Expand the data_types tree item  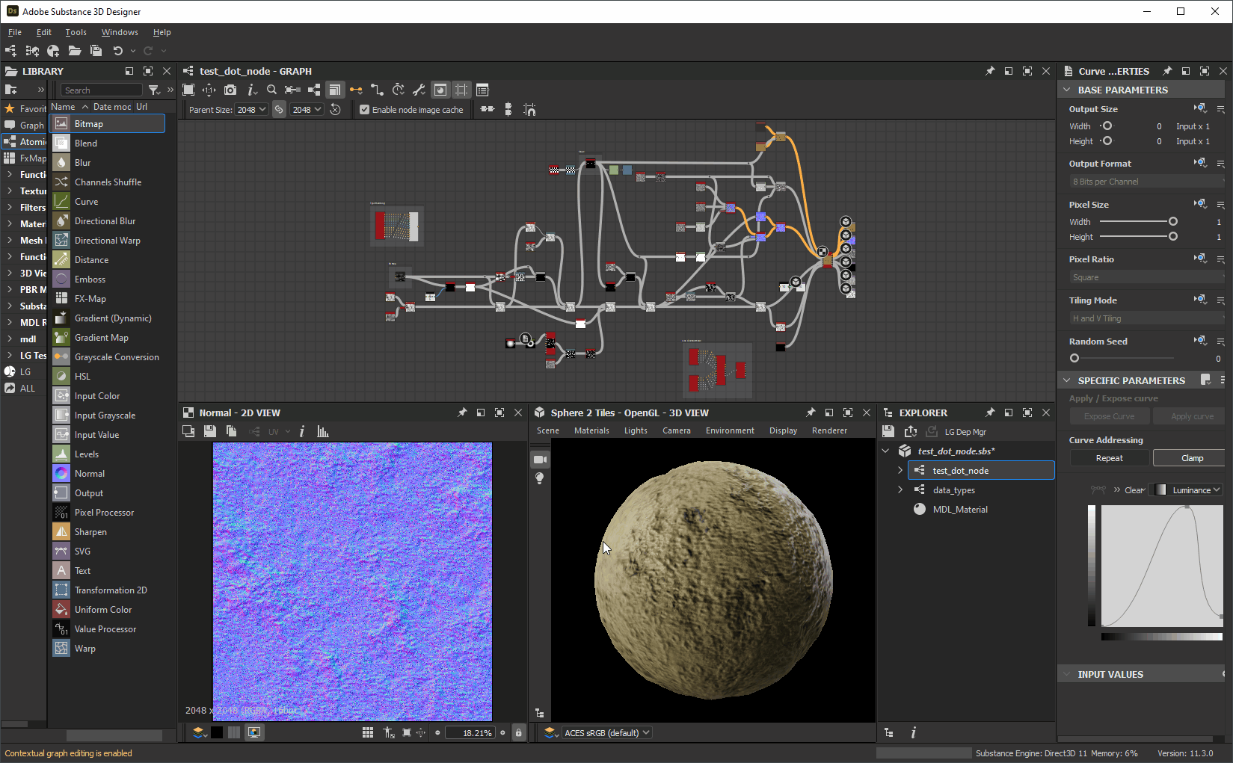[900, 490]
